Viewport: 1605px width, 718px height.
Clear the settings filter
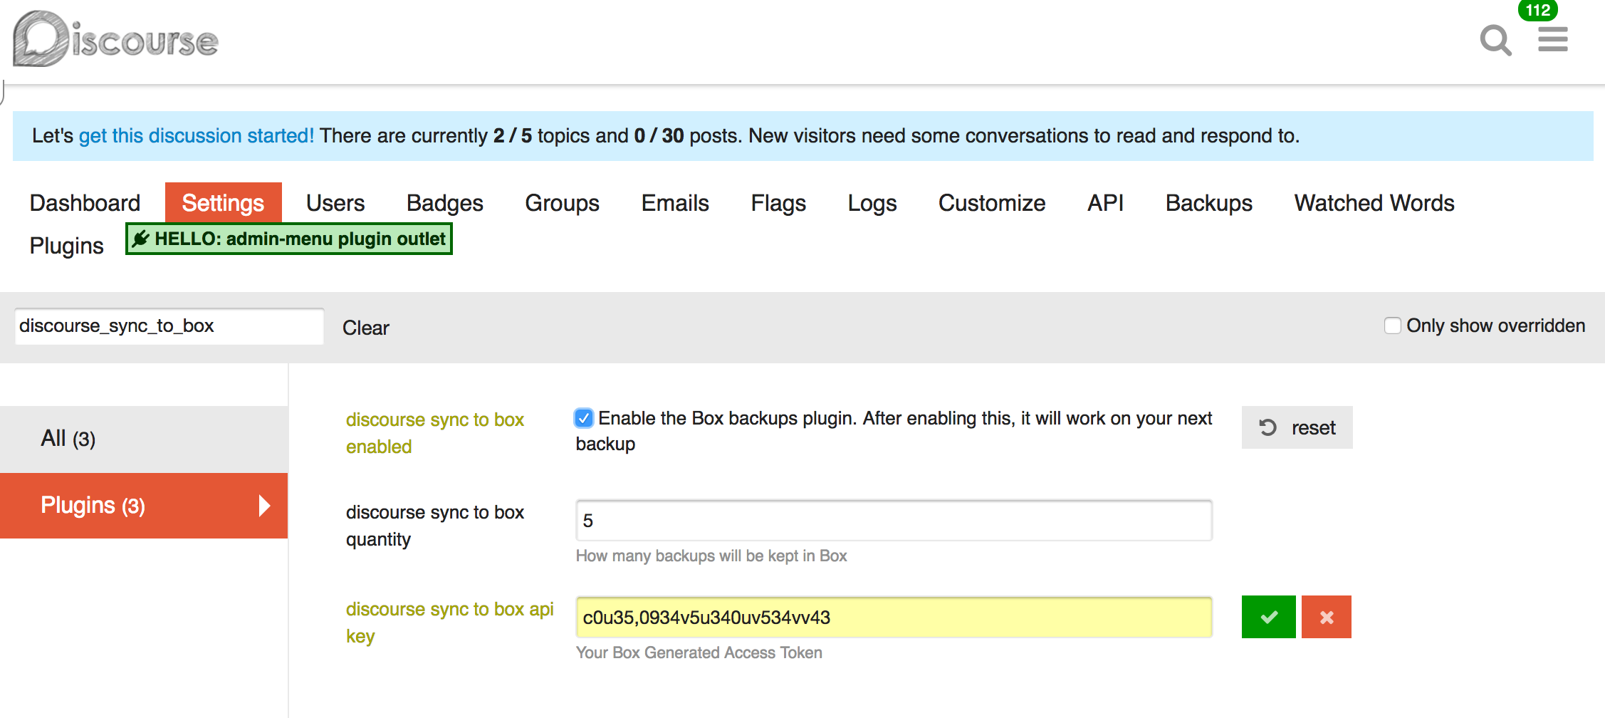[366, 328]
